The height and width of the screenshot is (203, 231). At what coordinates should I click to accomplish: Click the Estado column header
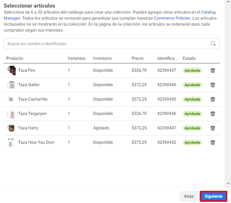pyautogui.click(x=189, y=58)
